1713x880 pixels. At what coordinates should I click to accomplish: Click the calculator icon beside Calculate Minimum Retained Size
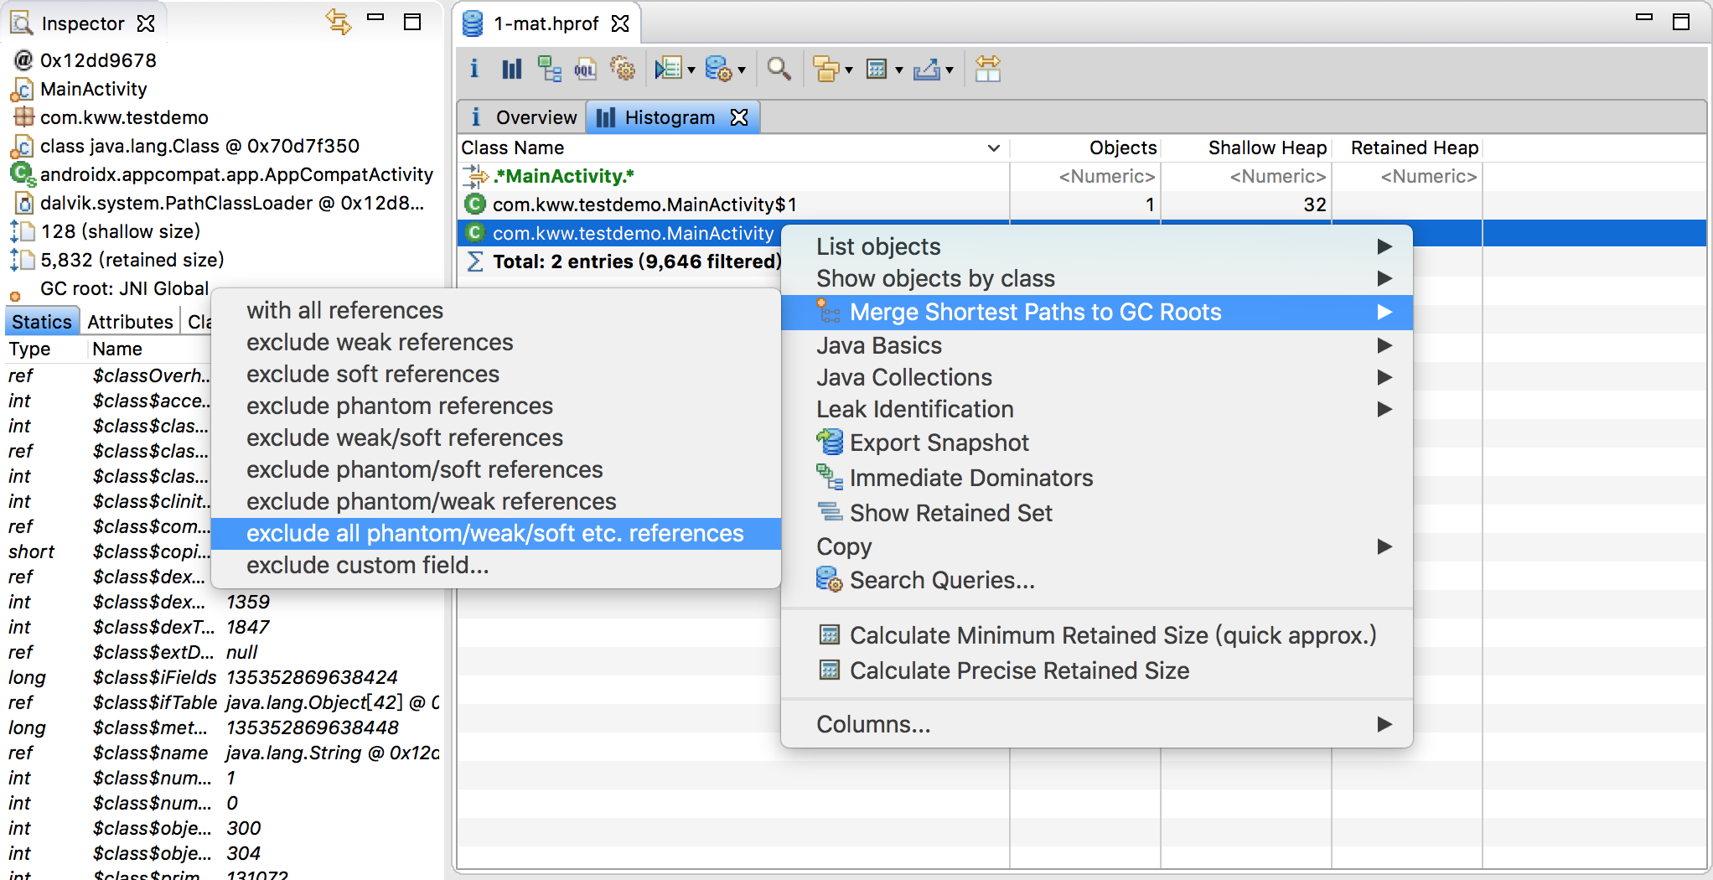coord(830,634)
